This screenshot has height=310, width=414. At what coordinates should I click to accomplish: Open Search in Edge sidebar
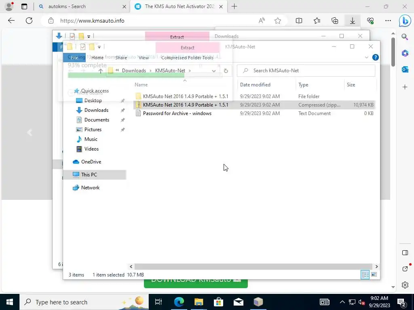(x=405, y=37)
